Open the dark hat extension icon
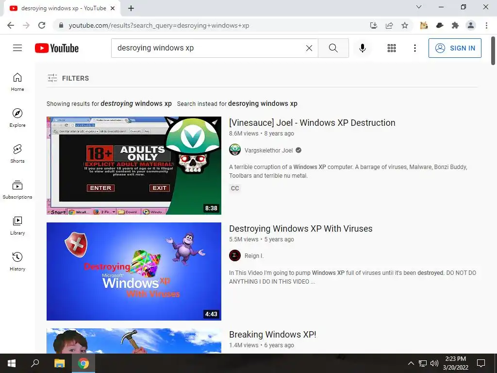Screen dimensions: 497x373 (x=440, y=25)
